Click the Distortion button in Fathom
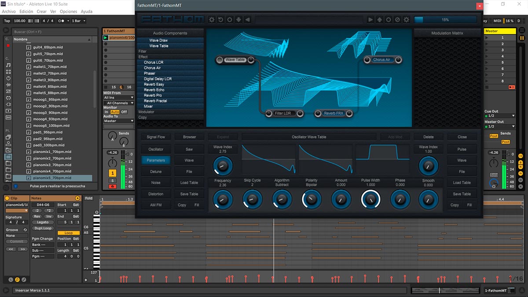 pyautogui.click(x=156, y=194)
